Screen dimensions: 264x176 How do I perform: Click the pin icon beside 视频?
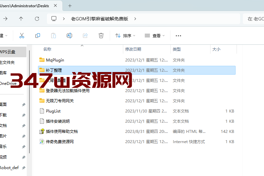click(23, 157)
